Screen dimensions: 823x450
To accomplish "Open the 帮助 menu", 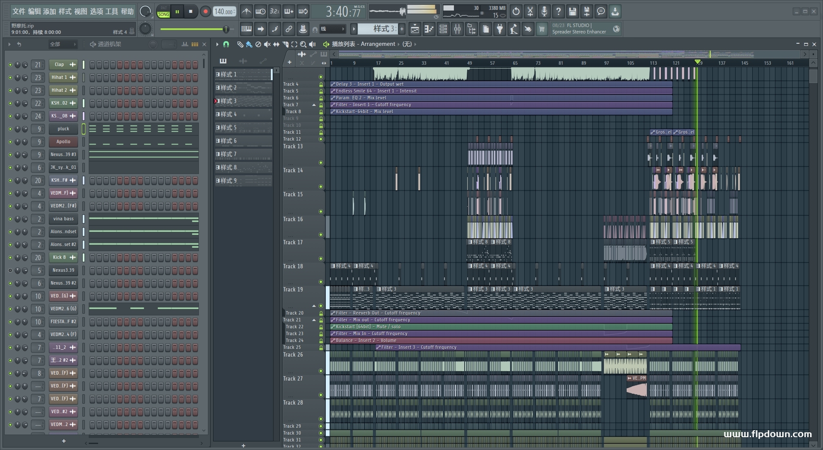I will pos(127,12).
